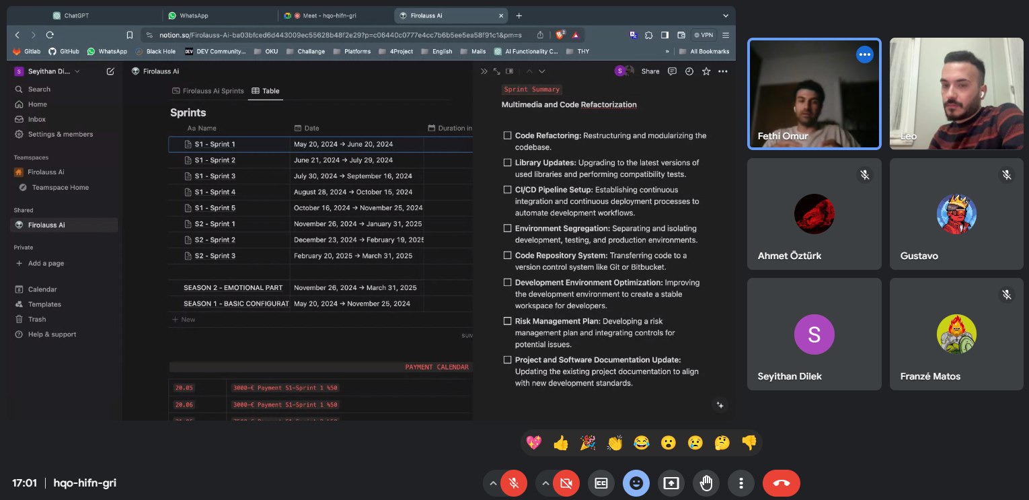Select the Table view tab
The width and height of the screenshot is (1029, 500).
(x=266, y=91)
